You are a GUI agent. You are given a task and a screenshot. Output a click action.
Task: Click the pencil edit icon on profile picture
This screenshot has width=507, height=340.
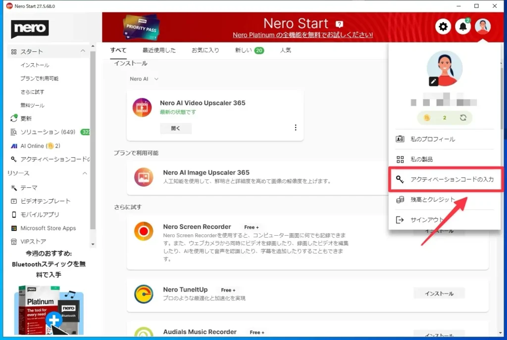(434, 82)
